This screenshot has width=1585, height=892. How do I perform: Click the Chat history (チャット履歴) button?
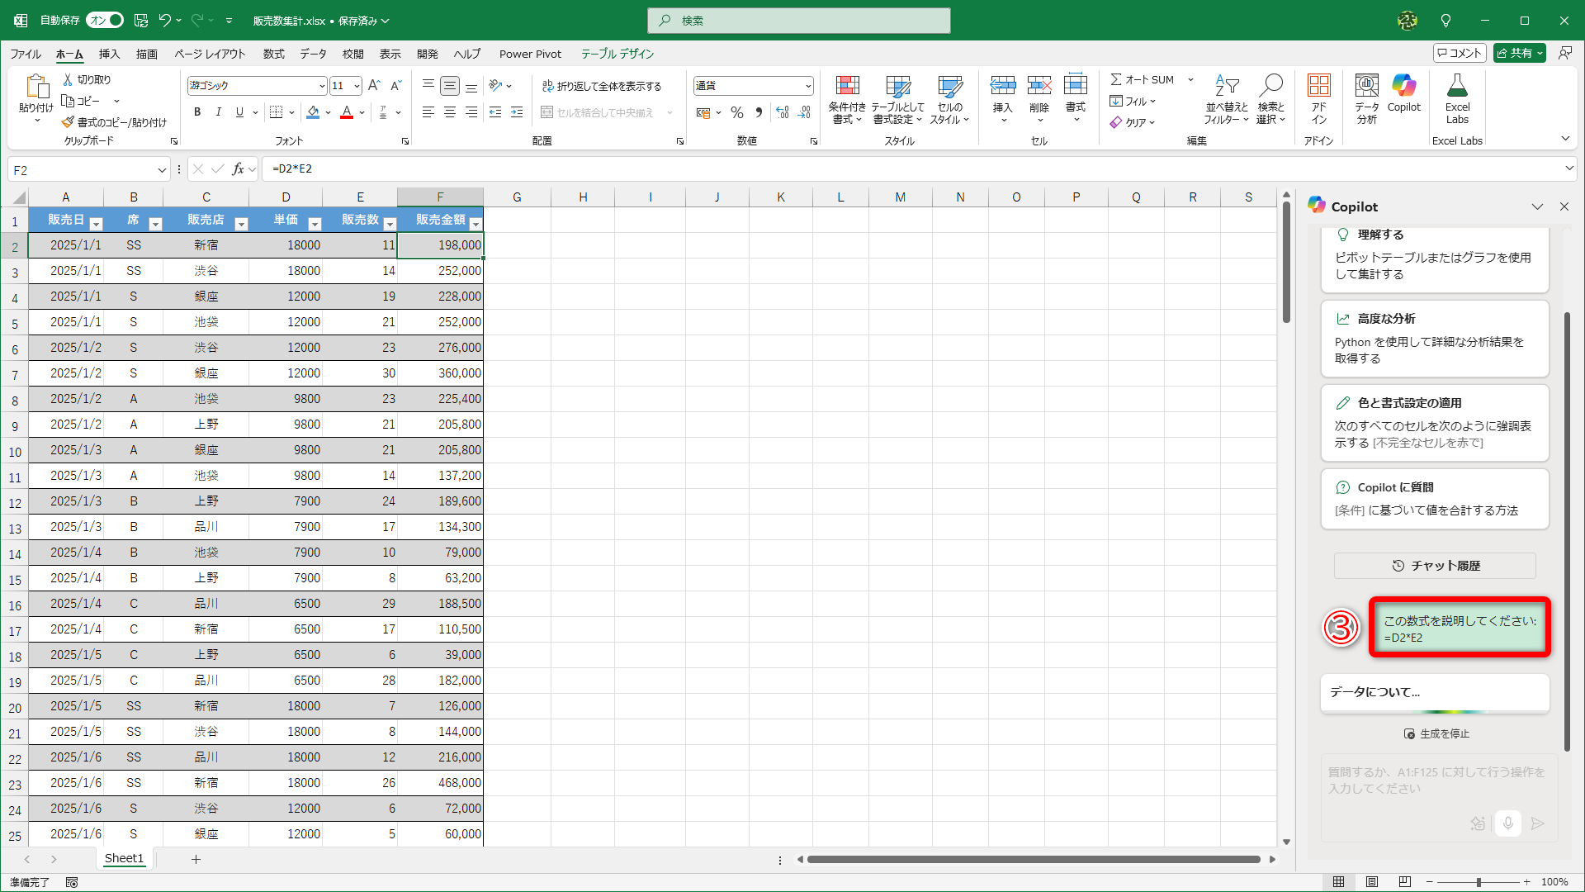[x=1435, y=566]
